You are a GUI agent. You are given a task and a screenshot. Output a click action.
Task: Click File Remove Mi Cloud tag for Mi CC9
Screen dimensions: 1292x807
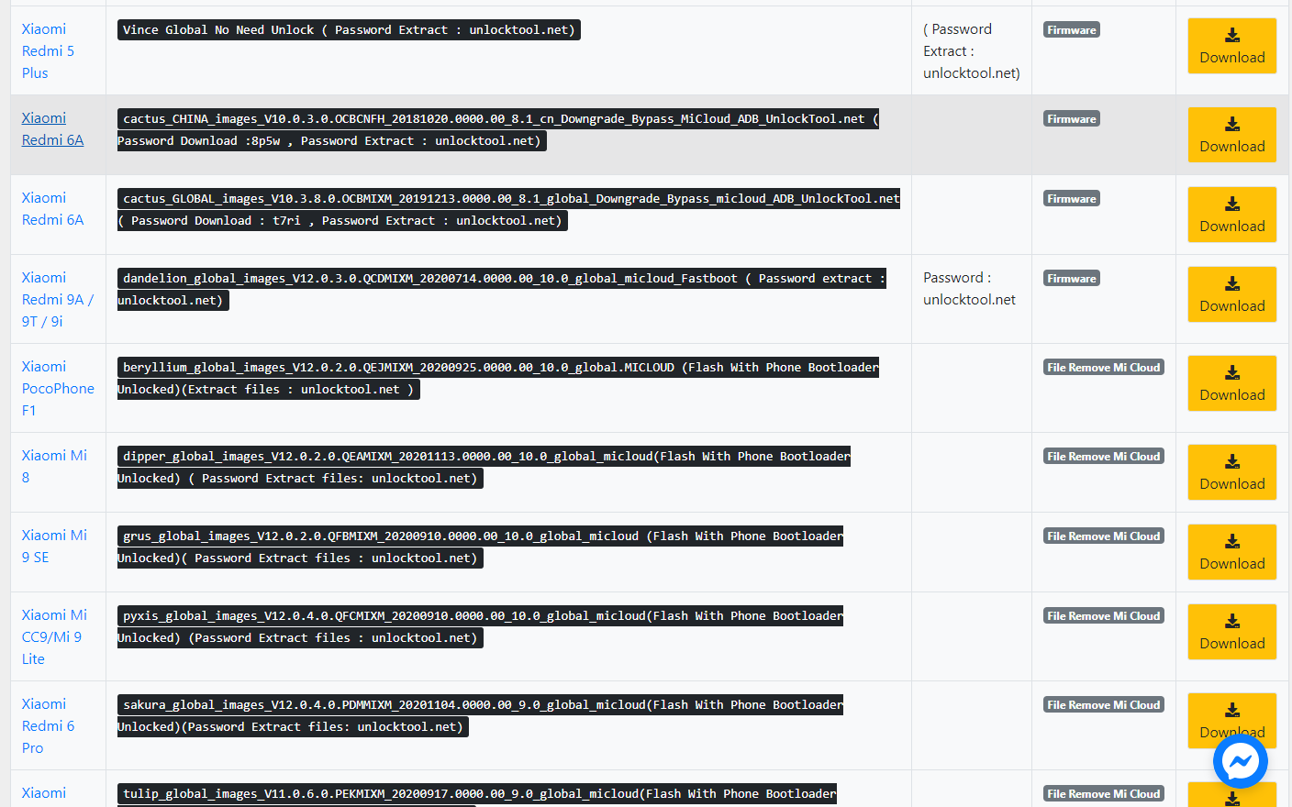[1103, 616]
